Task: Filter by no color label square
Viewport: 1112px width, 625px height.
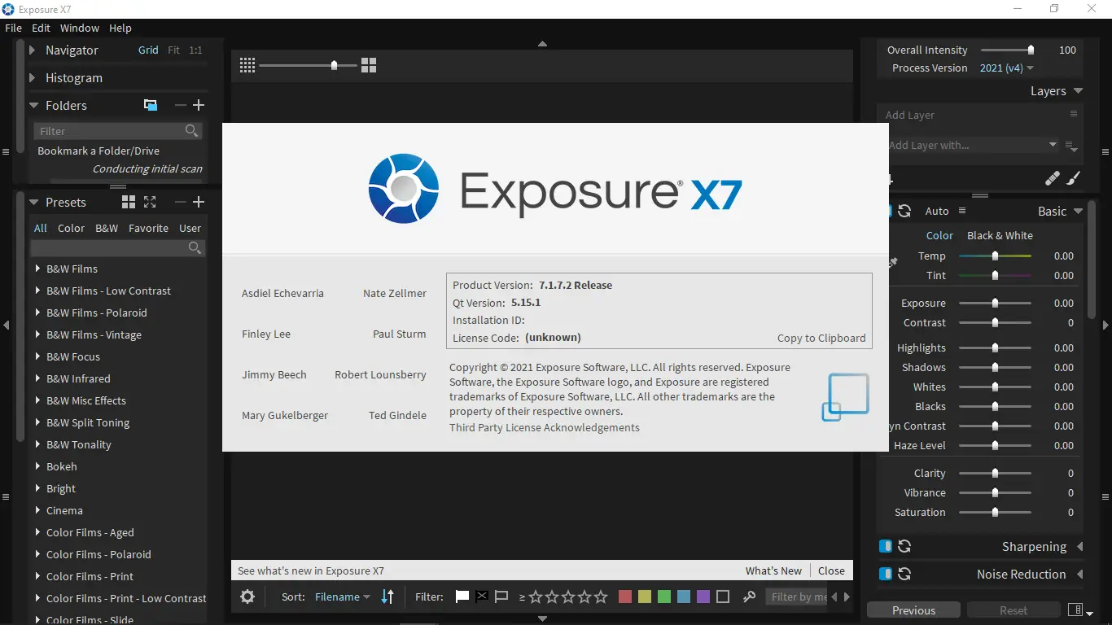Action: click(x=723, y=597)
